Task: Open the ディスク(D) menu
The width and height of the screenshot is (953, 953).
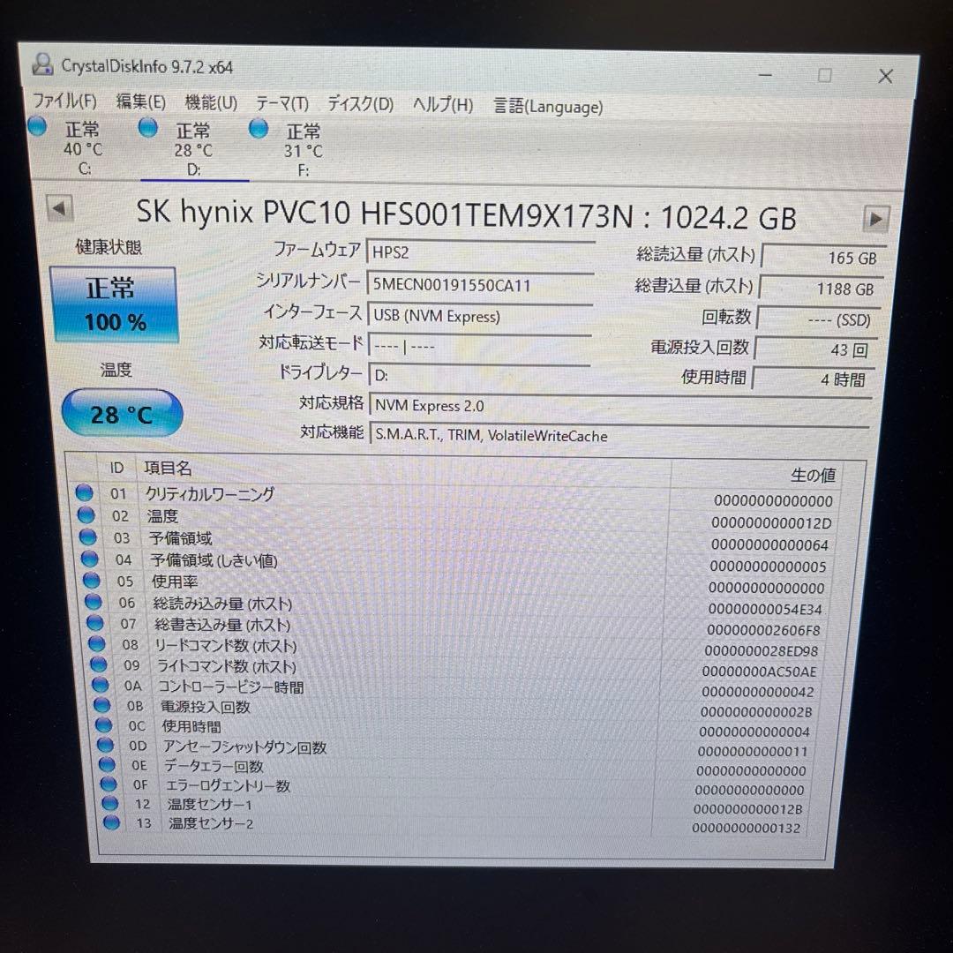Action: pyautogui.click(x=360, y=104)
